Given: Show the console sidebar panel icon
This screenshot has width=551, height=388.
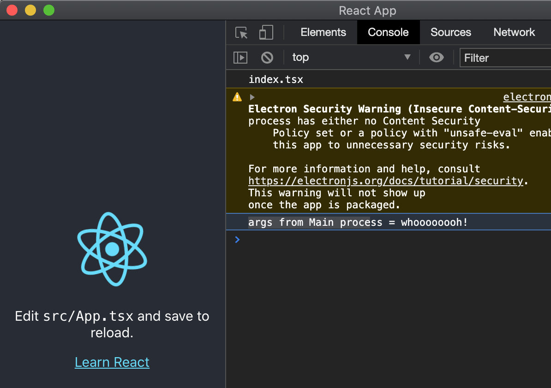Looking at the screenshot, I should (x=240, y=58).
